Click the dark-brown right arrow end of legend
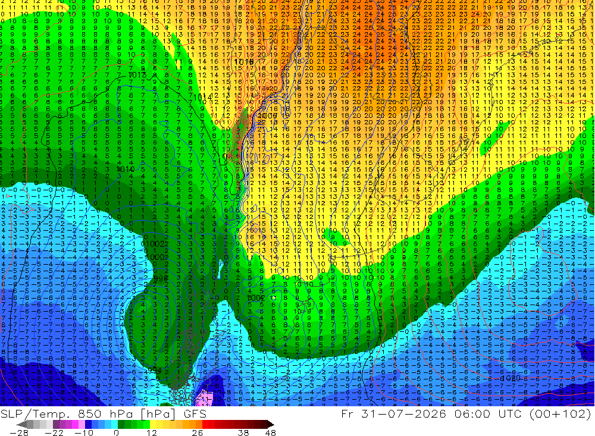The image size is (595, 436). pos(271,425)
